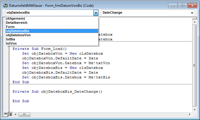Open the DateChange procedure dropdown
200x120 pixels.
coord(192,13)
